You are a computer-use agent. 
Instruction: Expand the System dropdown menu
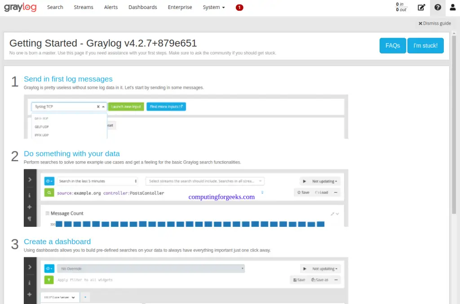tap(213, 7)
